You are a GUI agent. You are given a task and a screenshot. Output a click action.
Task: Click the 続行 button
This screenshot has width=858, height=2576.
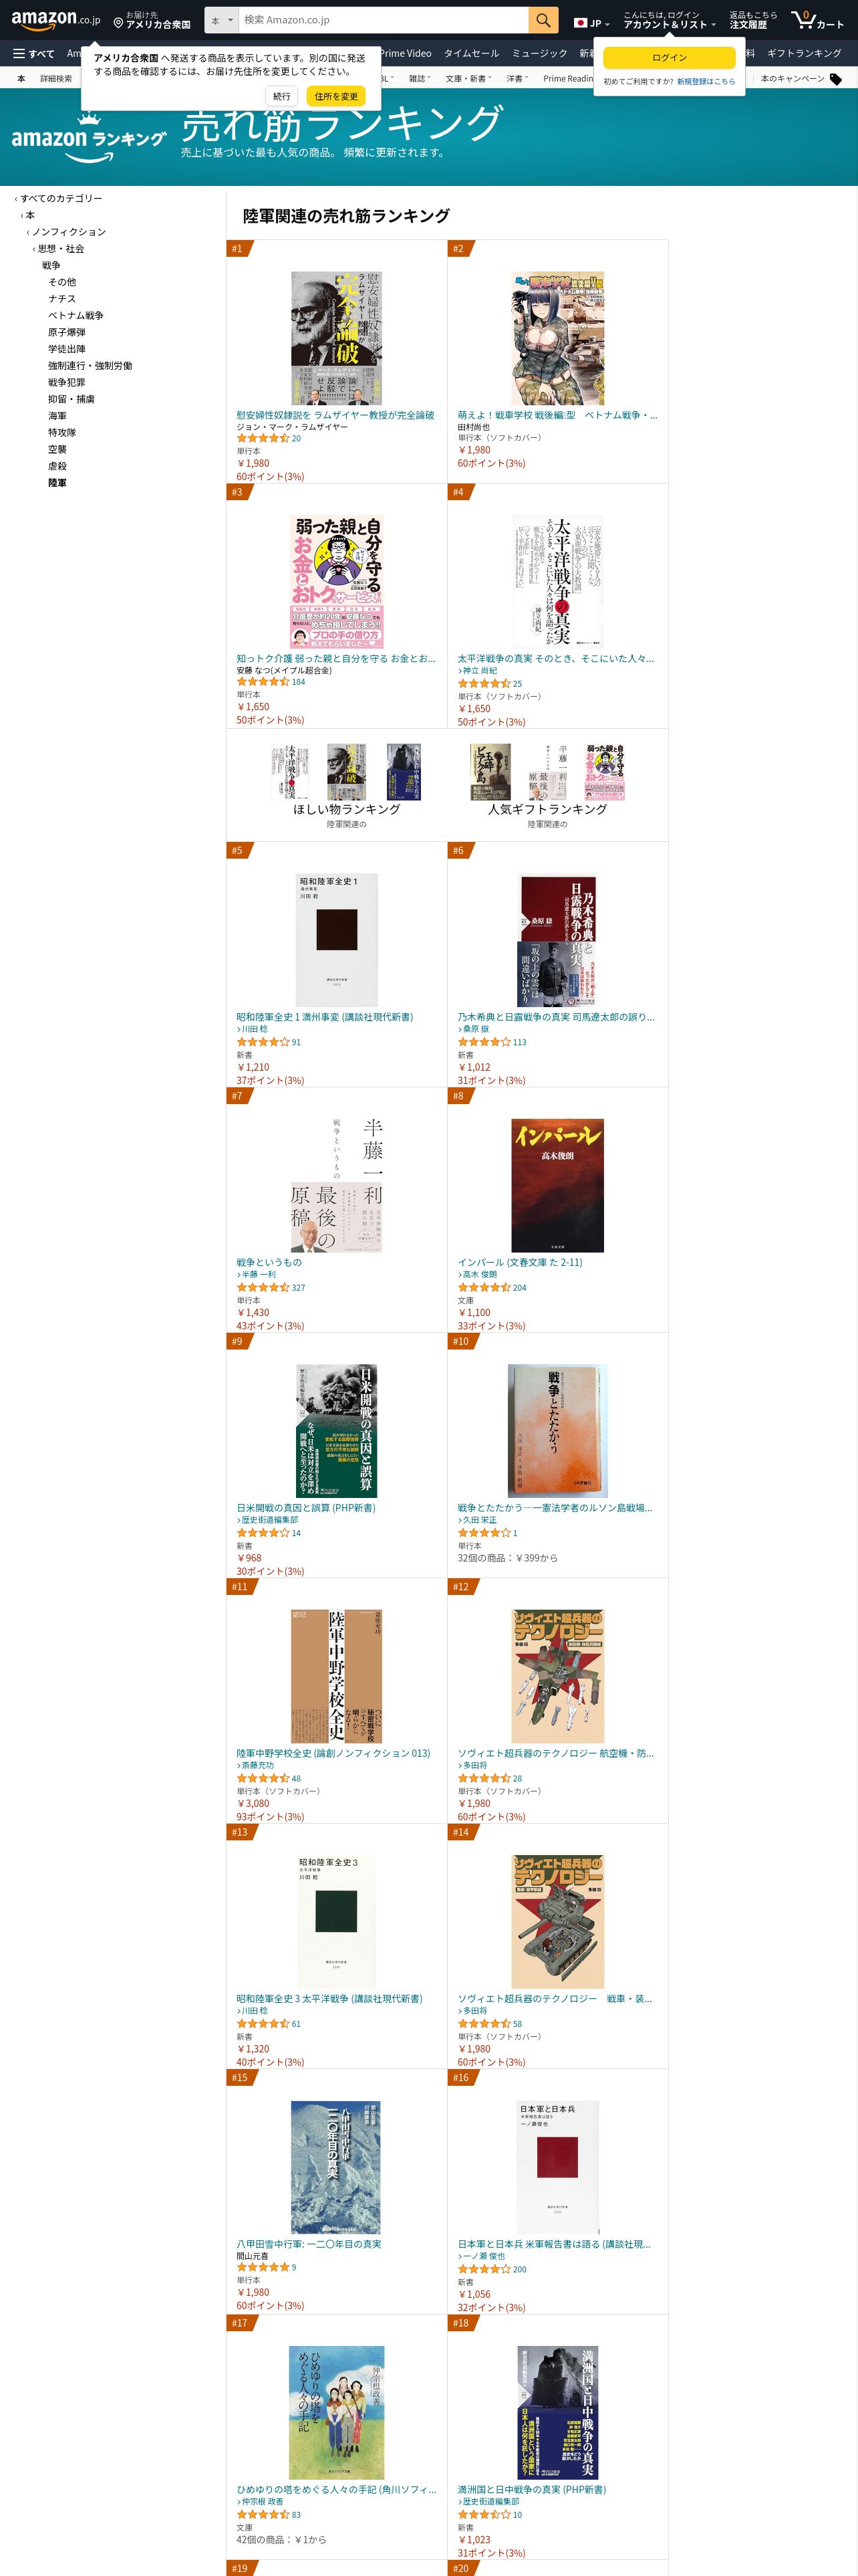tap(282, 96)
